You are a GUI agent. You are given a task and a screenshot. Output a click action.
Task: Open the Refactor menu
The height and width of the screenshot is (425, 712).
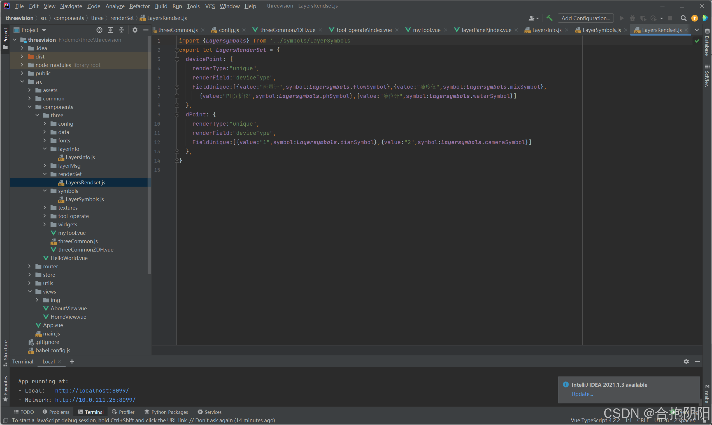(x=139, y=6)
